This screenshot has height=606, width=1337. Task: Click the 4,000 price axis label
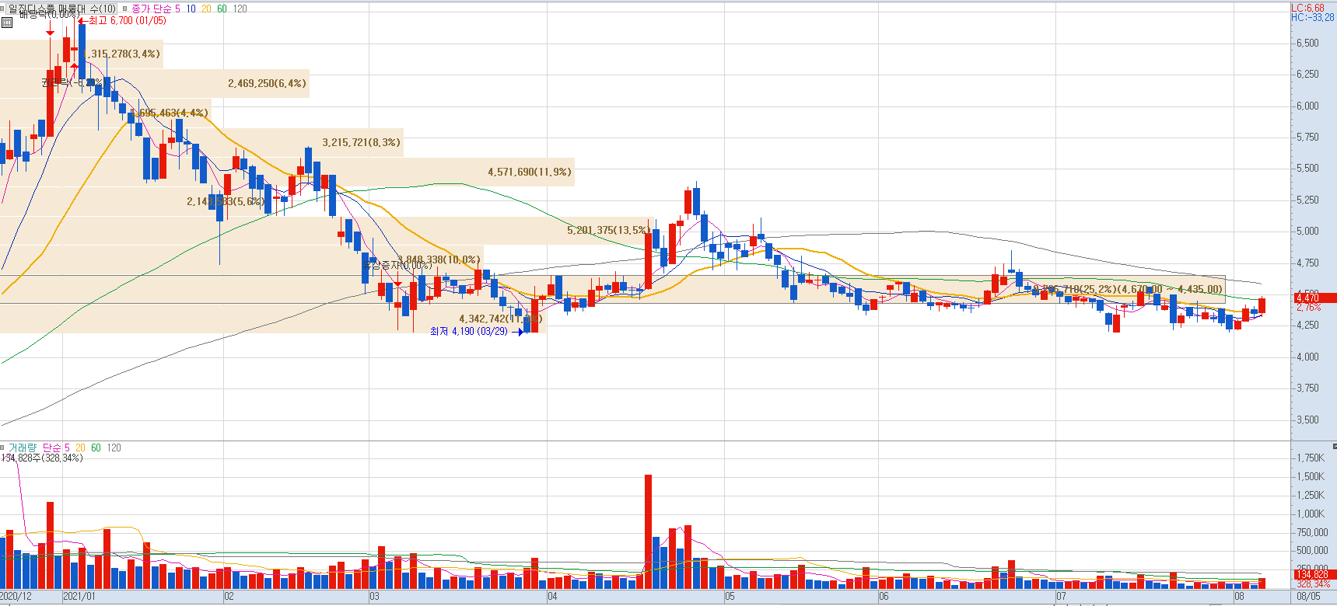(x=1307, y=357)
